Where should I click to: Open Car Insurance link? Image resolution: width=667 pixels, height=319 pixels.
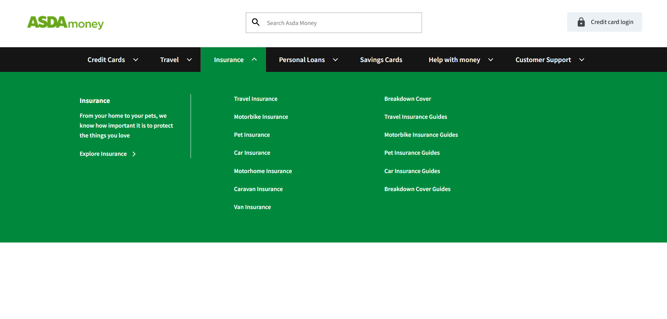(252, 153)
